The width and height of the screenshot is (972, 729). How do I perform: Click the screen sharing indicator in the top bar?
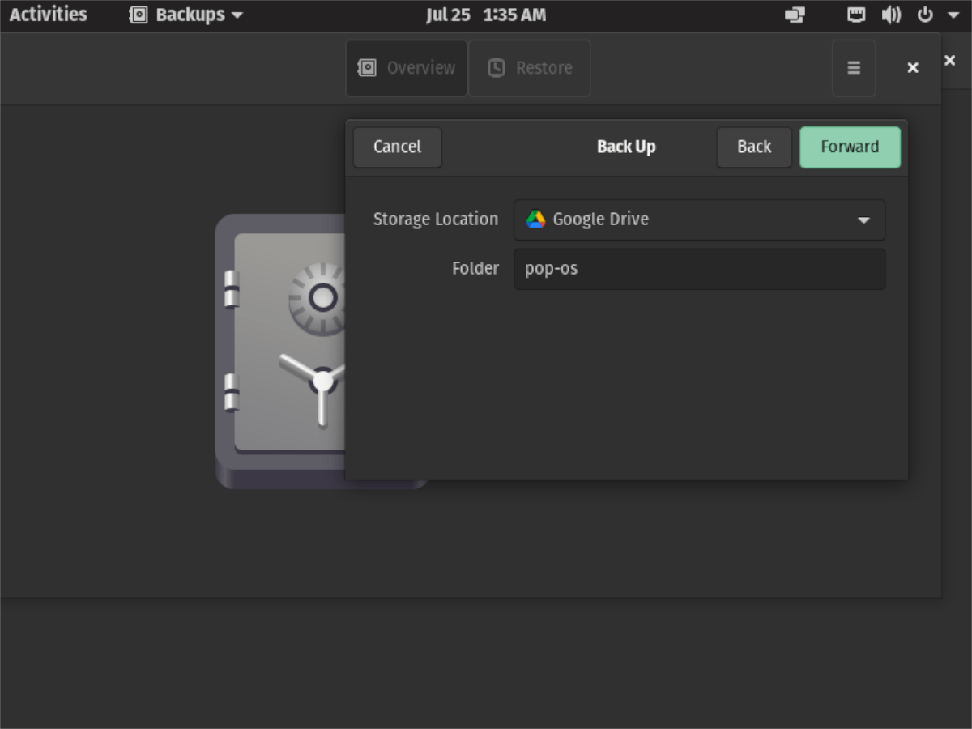click(x=795, y=15)
